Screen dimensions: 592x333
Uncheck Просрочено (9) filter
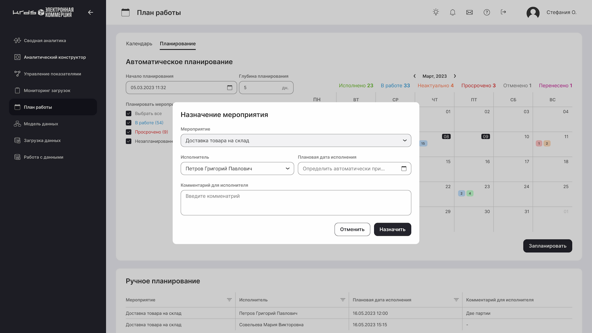tap(129, 132)
